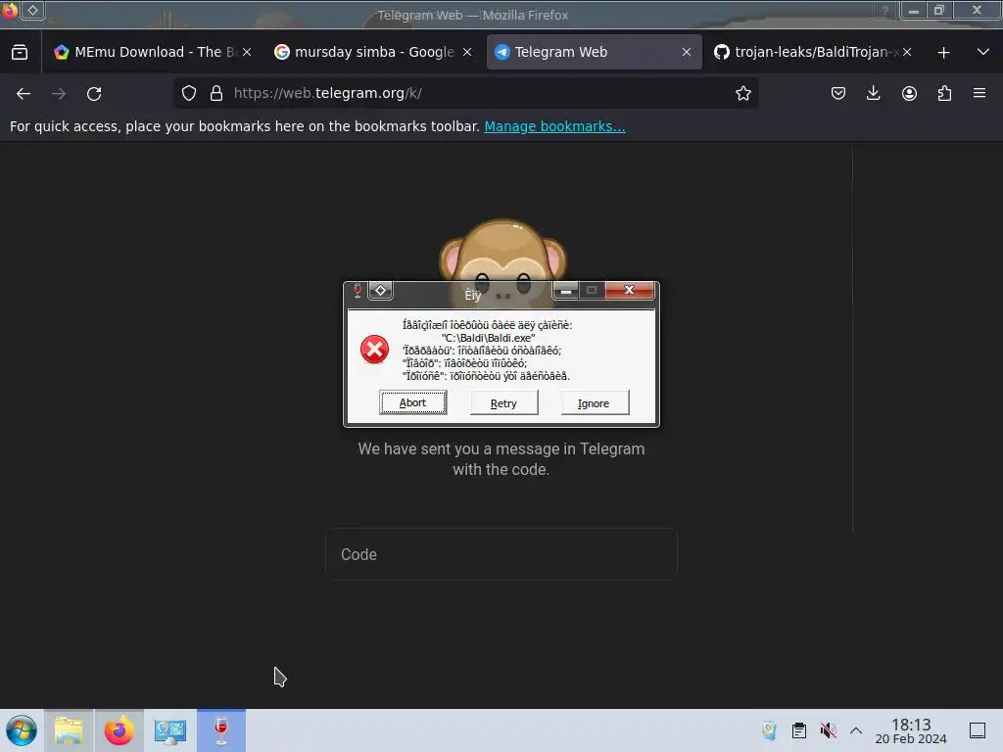Open the Firefox account icon
The width and height of the screenshot is (1003, 752).
pyautogui.click(x=909, y=93)
